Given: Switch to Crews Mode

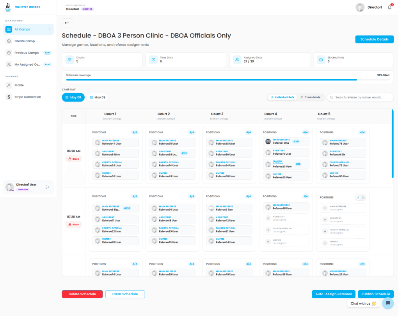Looking at the screenshot, I should (x=311, y=97).
